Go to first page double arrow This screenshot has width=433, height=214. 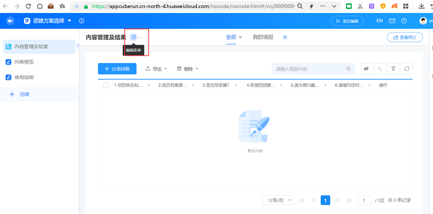coord(301,200)
